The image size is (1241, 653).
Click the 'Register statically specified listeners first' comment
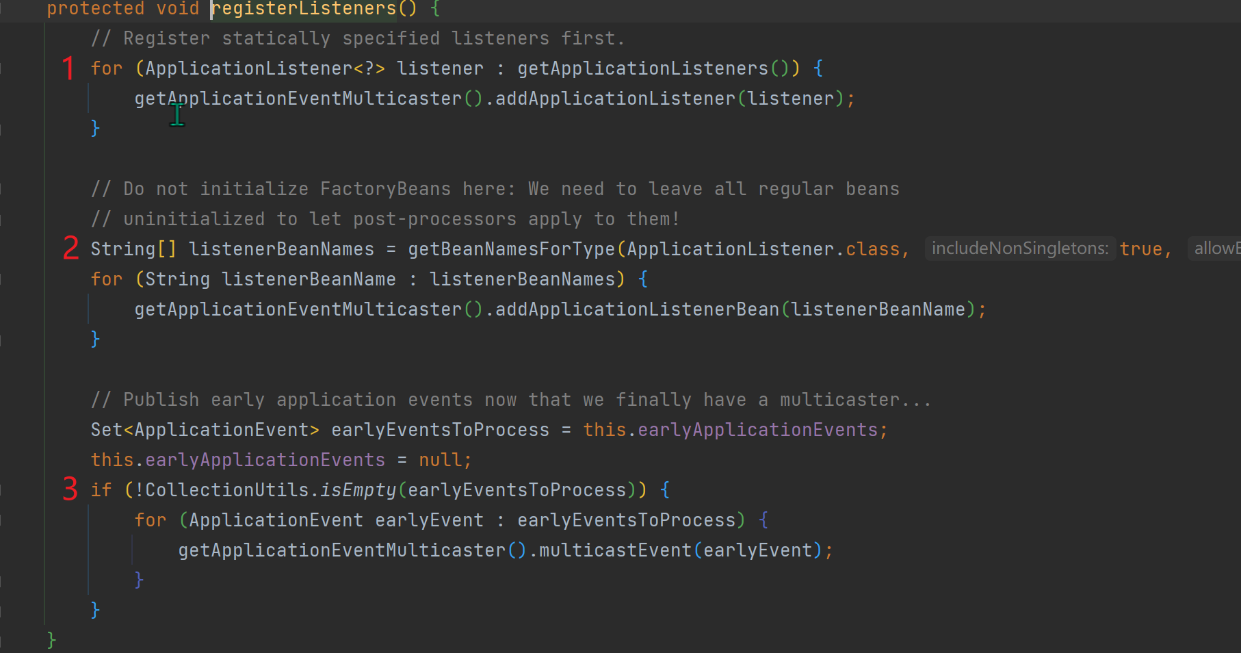358,38
